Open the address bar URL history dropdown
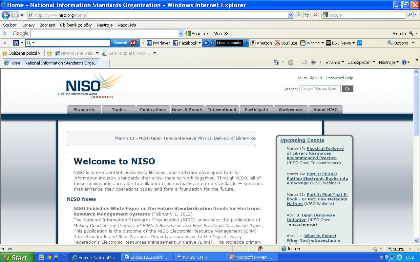The height and width of the screenshot is (262, 420). [290, 15]
